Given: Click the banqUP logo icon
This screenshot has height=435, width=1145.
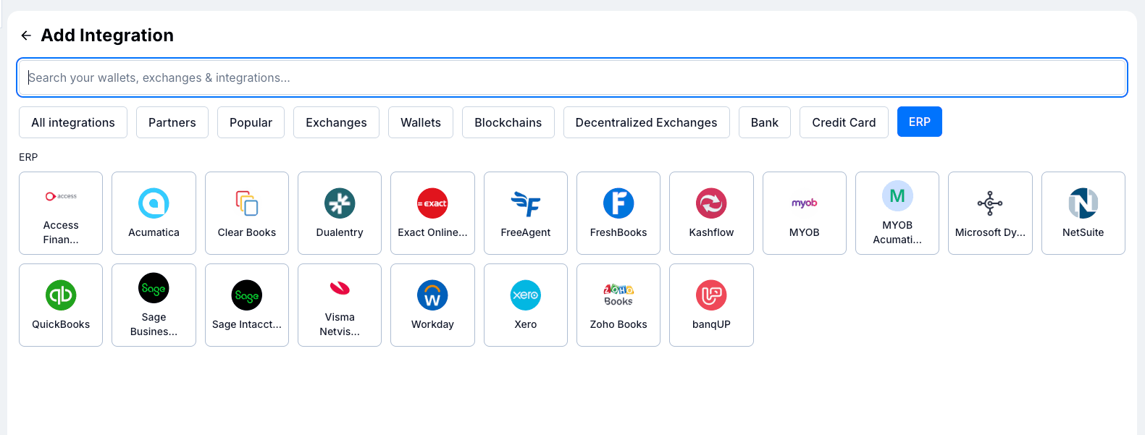Looking at the screenshot, I should point(711,295).
